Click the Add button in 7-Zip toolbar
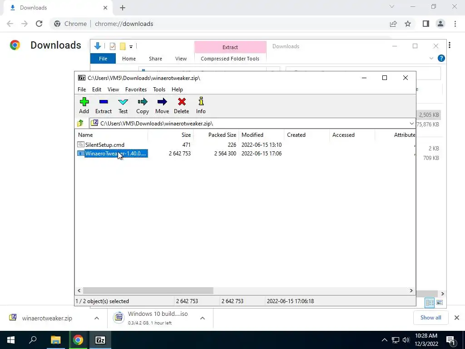 84,105
